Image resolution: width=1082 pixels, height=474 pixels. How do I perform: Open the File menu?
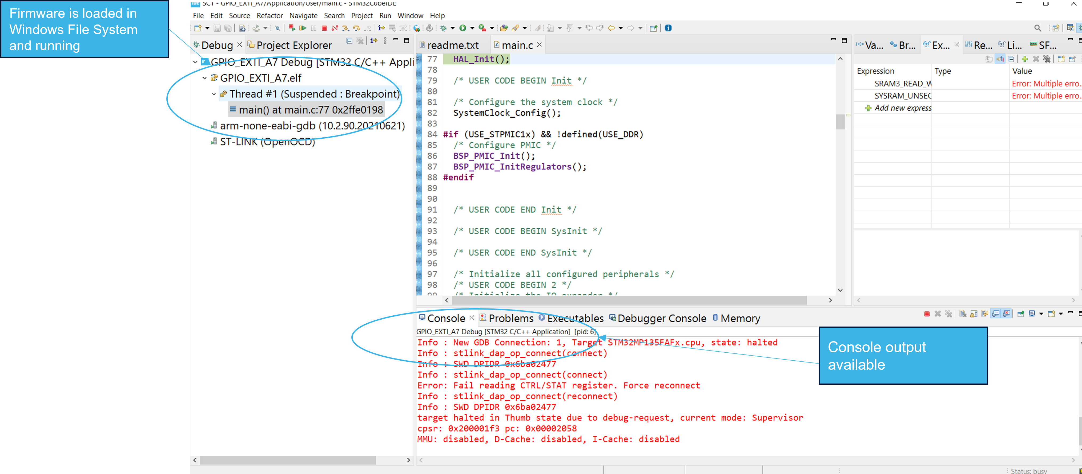(x=198, y=15)
